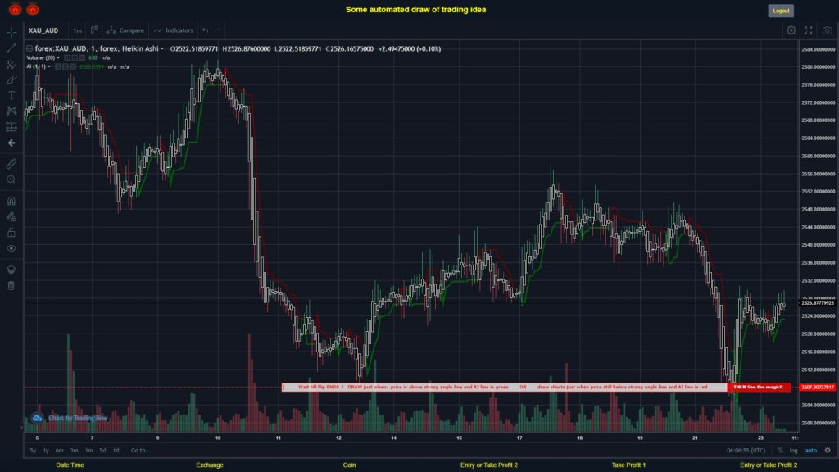The height and width of the screenshot is (472, 839).
Task: Toggle auto scale mode
Action: [811, 451]
